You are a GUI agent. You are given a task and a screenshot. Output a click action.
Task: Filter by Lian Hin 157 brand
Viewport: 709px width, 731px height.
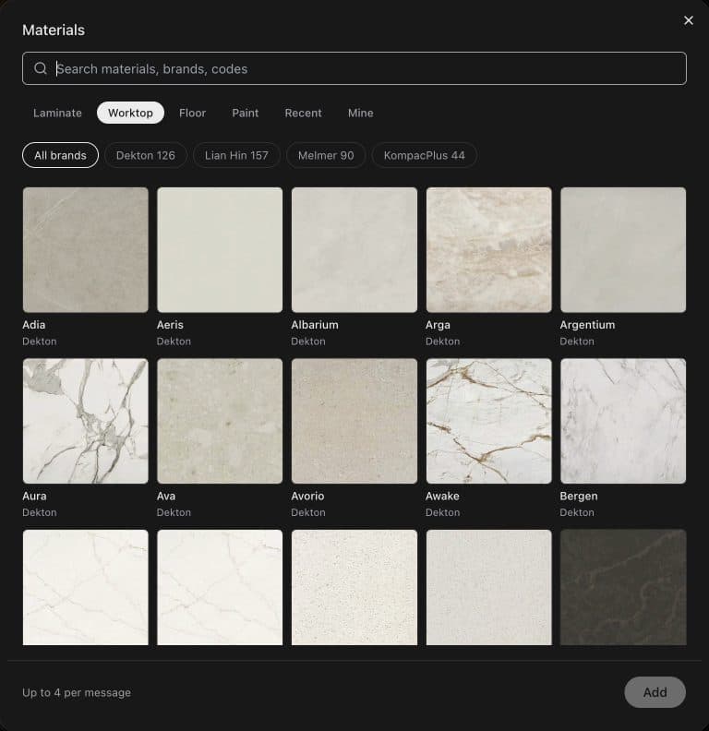tap(236, 155)
